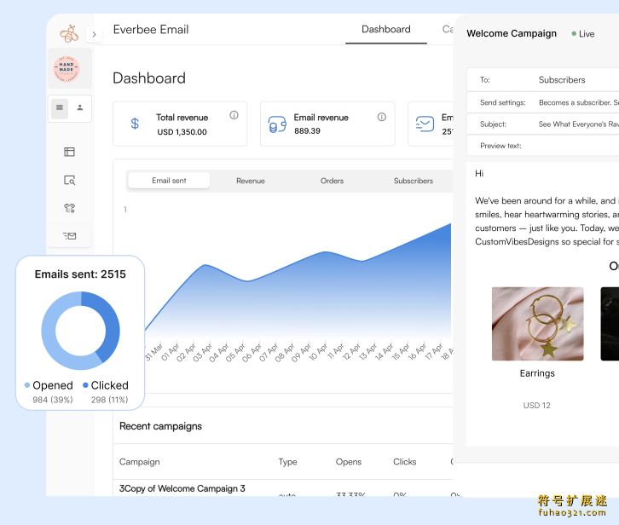Image resolution: width=619 pixels, height=525 pixels.
Task: Click the Subject field
Action: click(x=543, y=124)
